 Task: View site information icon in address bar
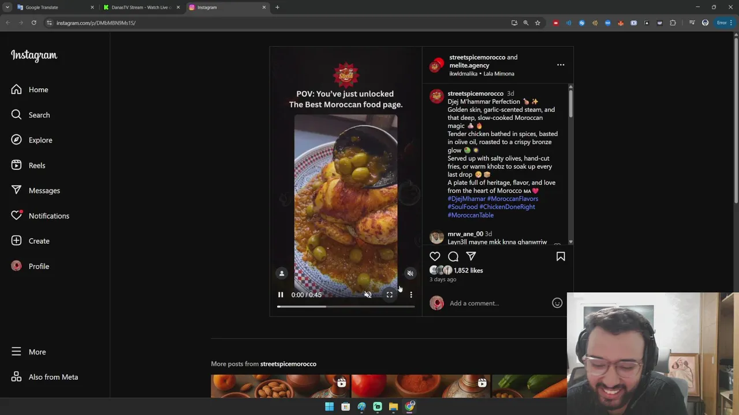pos(49,23)
